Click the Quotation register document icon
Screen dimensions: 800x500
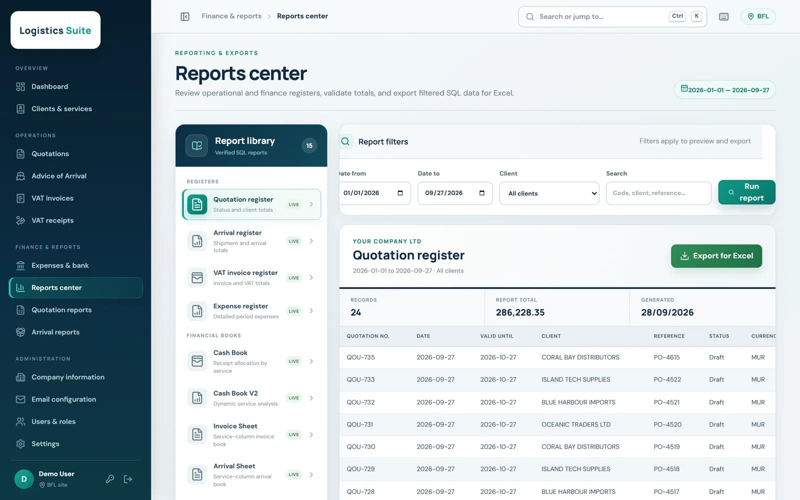coord(197,204)
